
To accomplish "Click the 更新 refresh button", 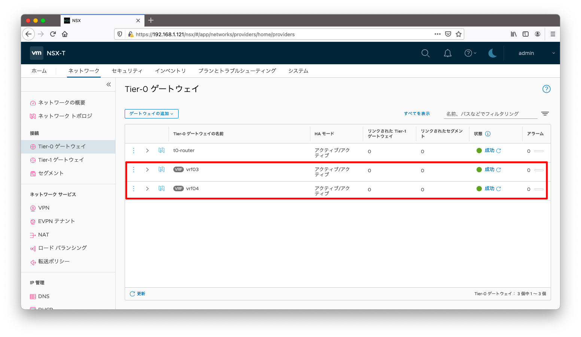I will tap(137, 294).
